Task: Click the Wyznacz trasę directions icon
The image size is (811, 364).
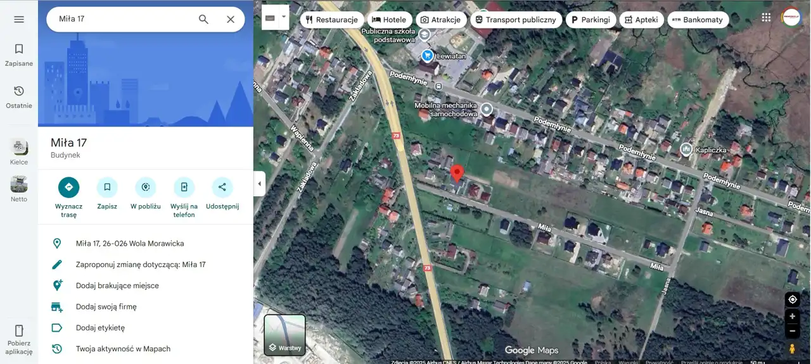Action: (68, 187)
